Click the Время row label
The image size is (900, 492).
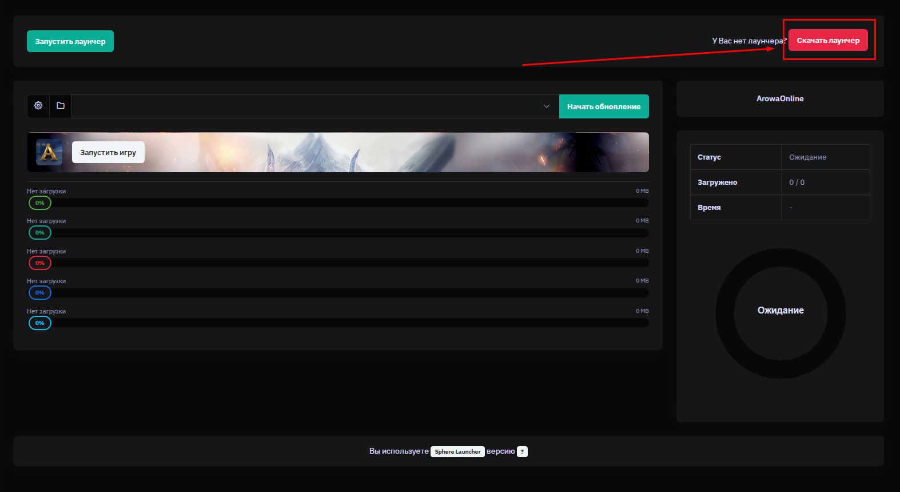709,208
